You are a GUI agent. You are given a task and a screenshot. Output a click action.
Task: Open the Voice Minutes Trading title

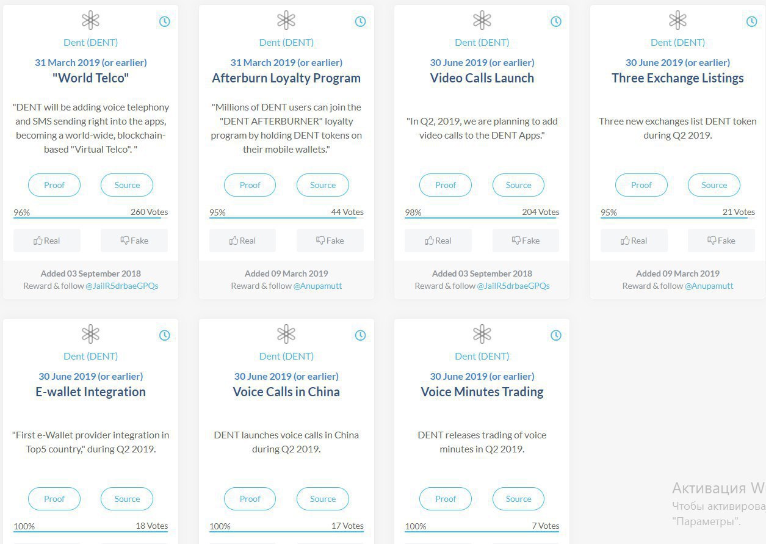tap(482, 392)
